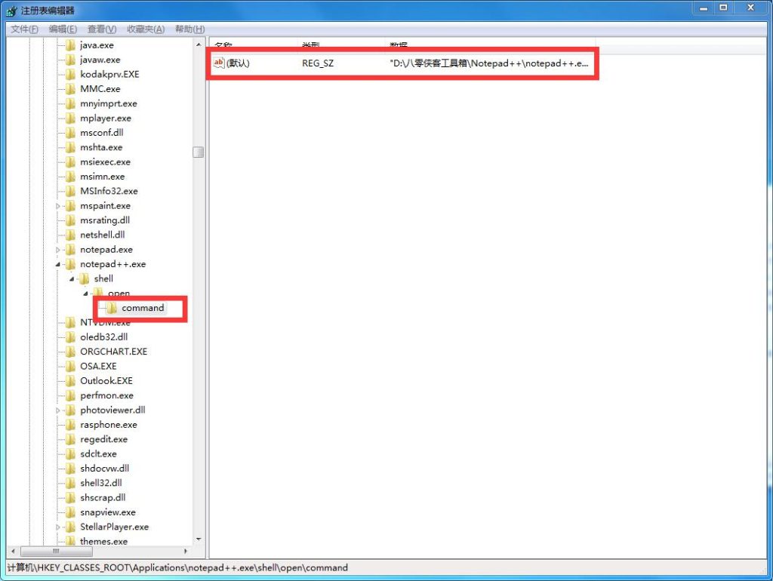Click the javaw.exe folder icon
Viewport: 773px width, 581px height.
70,60
